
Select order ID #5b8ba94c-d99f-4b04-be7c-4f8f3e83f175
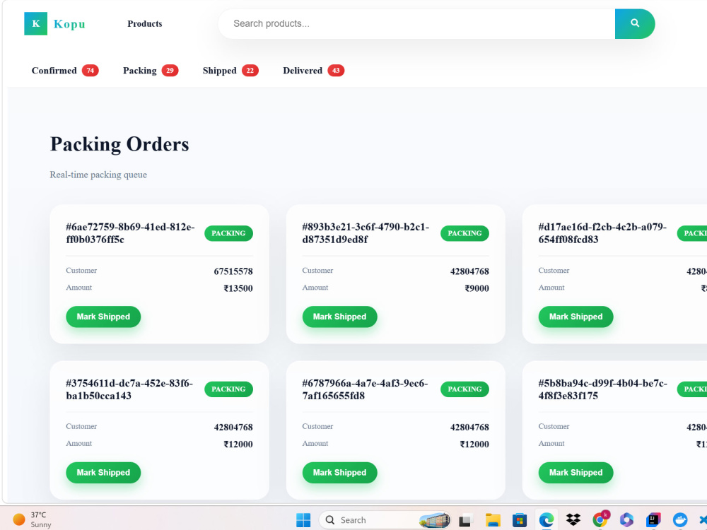pyautogui.click(x=602, y=389)
